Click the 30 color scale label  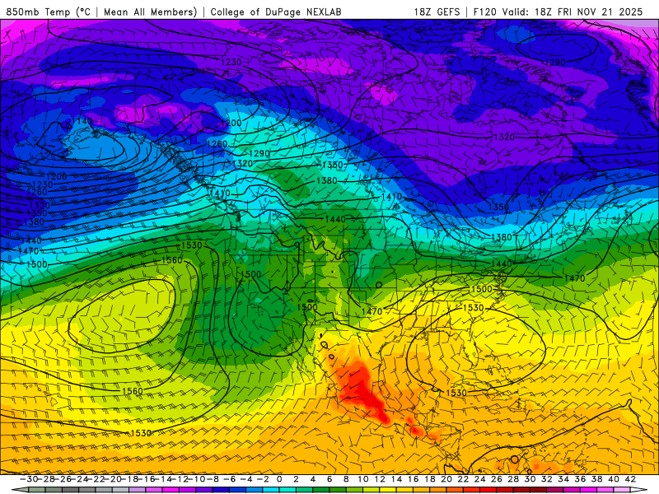point(530,479)
